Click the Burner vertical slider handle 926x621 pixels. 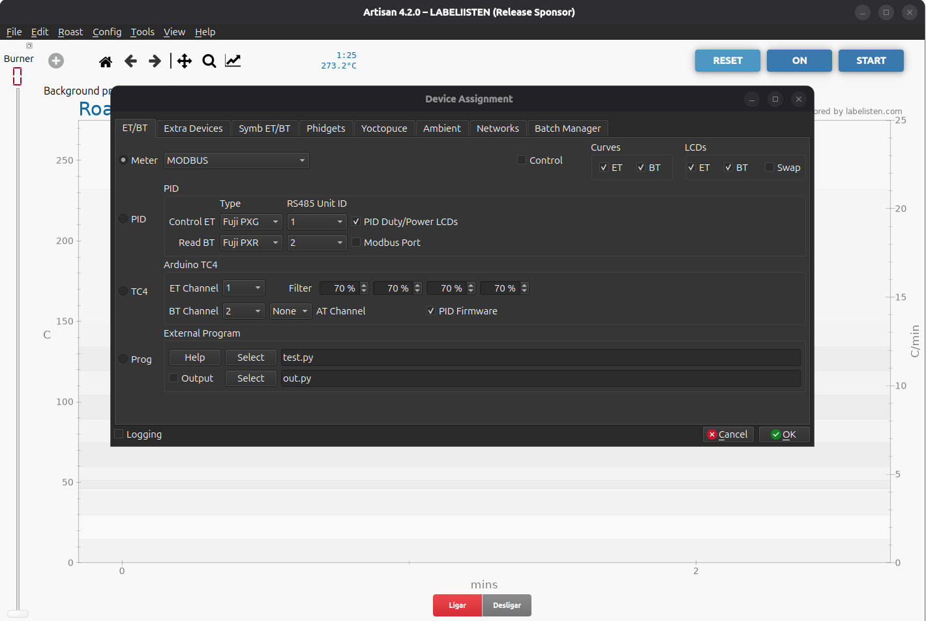pos(18,613)
